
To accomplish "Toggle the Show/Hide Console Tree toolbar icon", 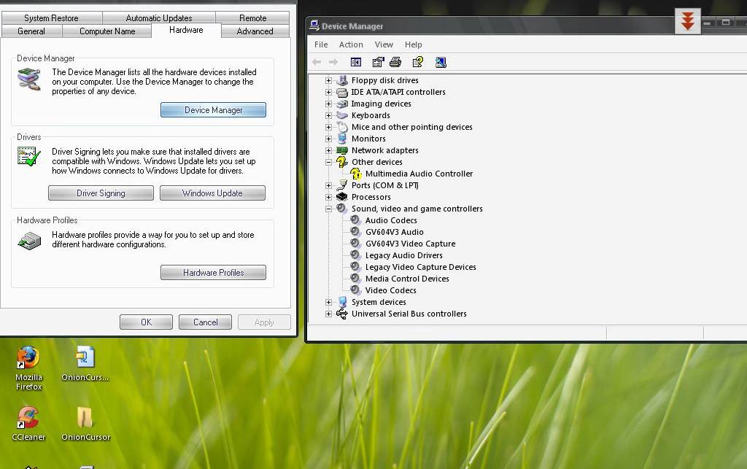I will click(x=356, y=62).
